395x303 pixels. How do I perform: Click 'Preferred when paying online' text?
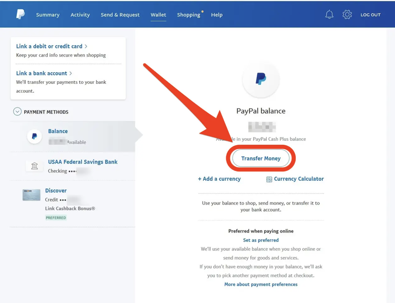tap(261, 231)
